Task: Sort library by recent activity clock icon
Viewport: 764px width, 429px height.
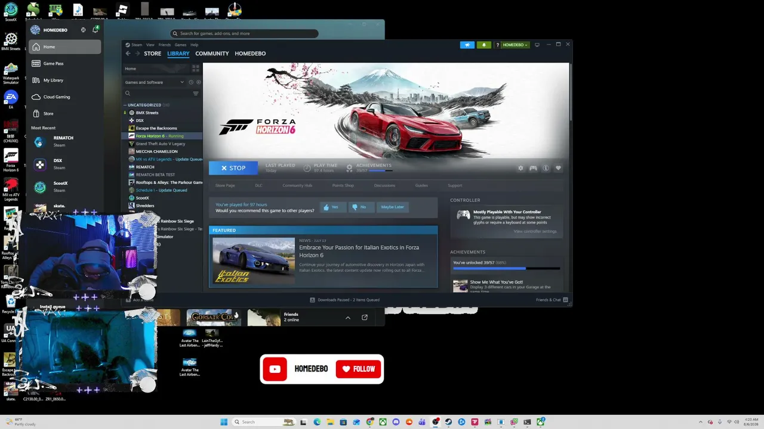Action: tap(191, 82)
